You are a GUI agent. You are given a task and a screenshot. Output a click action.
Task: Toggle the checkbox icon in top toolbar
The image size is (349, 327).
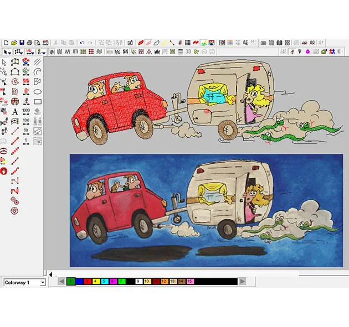pyautogui.click(x=130, y=43)
